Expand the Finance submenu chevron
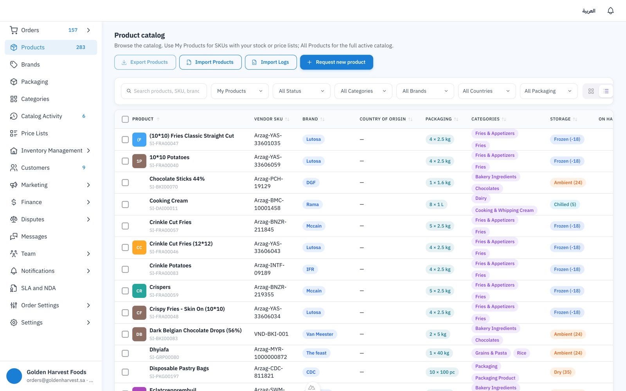This screenshot has width=626, height=391. click(x=88, y=202)
